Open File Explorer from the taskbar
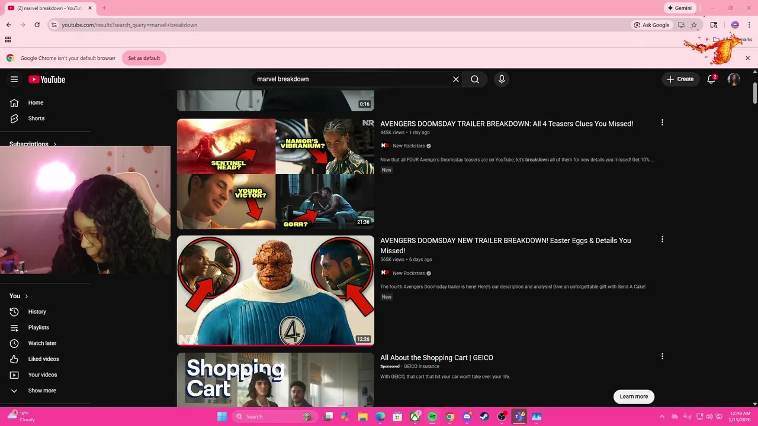Screen dimensions: 758x426 (362, 417)
